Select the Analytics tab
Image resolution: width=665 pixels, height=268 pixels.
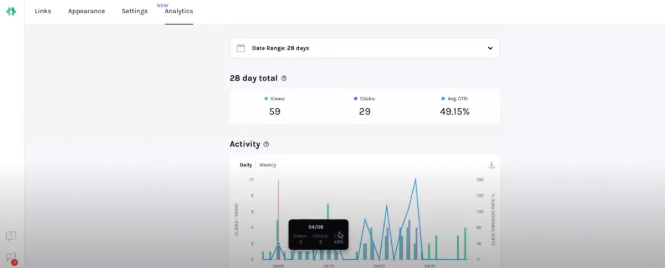(x=179, y=11)
